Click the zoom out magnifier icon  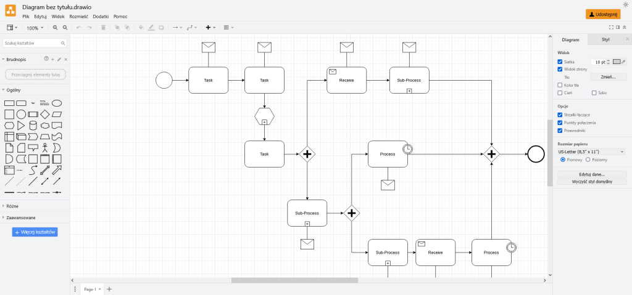coord(65,28)
